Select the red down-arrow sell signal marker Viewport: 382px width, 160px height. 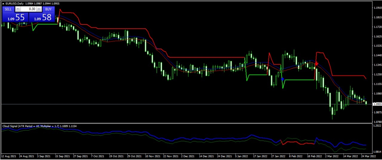point(316,64)
